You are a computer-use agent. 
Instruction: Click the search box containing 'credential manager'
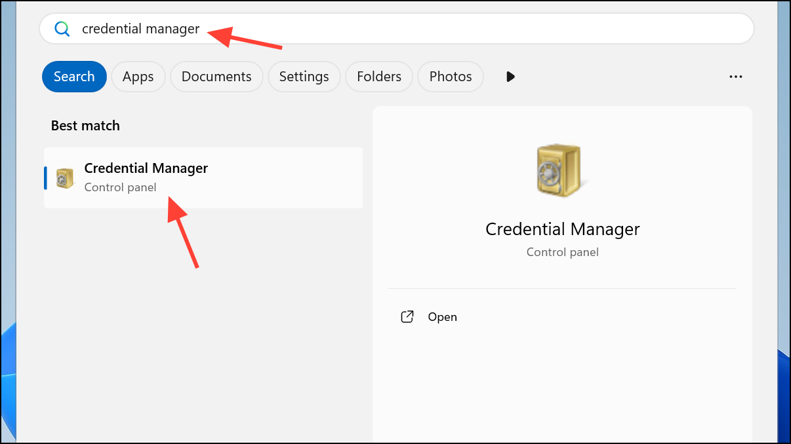pos(397,29)
